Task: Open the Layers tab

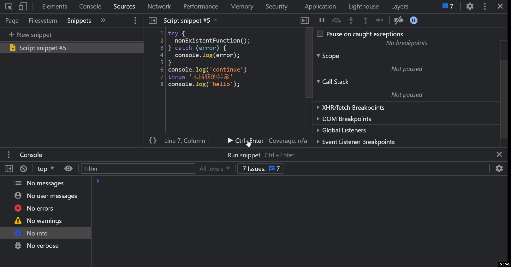Action: (400, 6)
